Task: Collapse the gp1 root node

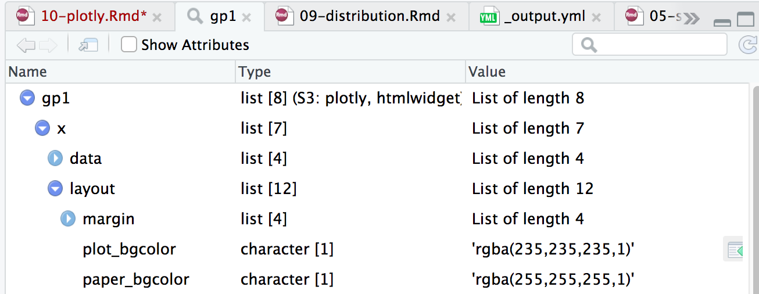Action: (x=27, y=98)
